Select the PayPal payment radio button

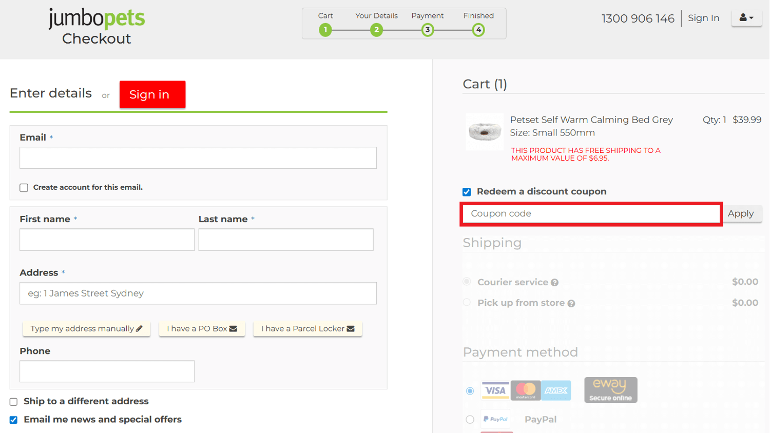point(470,420)
